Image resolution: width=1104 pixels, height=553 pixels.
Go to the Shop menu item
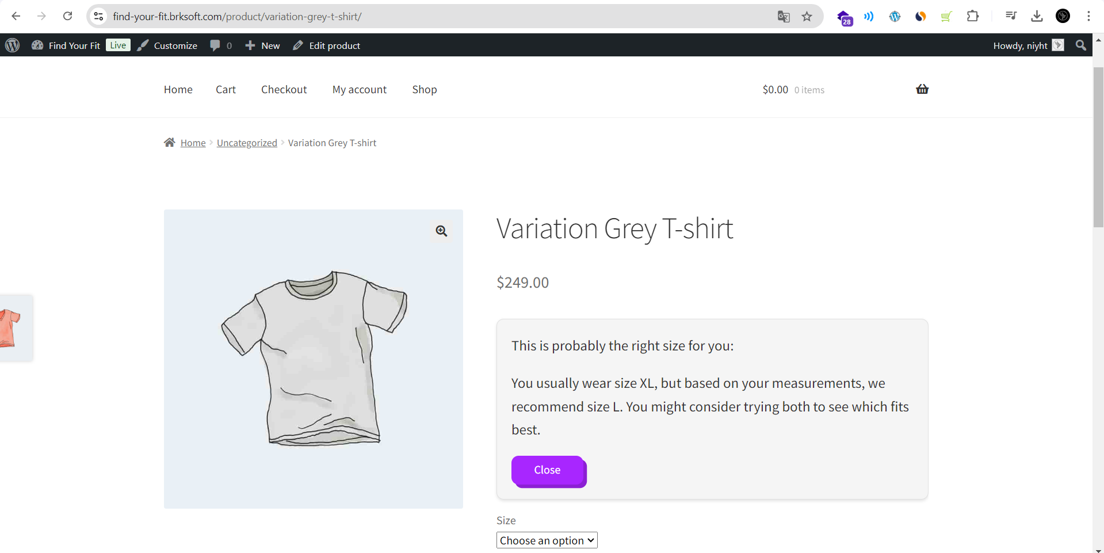click(425, 90)
